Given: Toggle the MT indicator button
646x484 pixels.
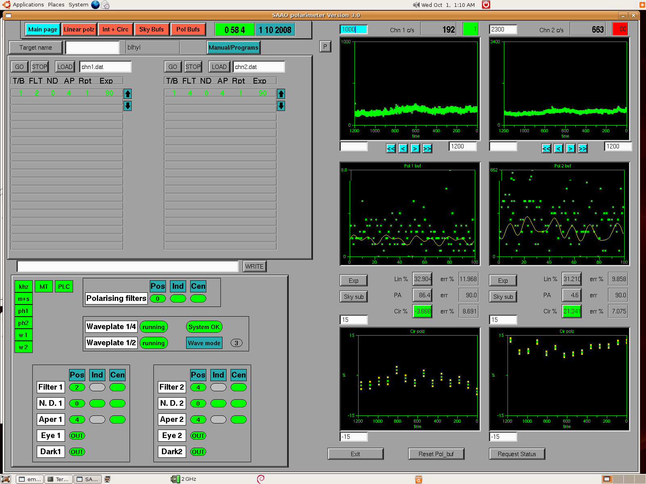Looking at the screenshot, I should pyautogui.click(x=44, y=287).
